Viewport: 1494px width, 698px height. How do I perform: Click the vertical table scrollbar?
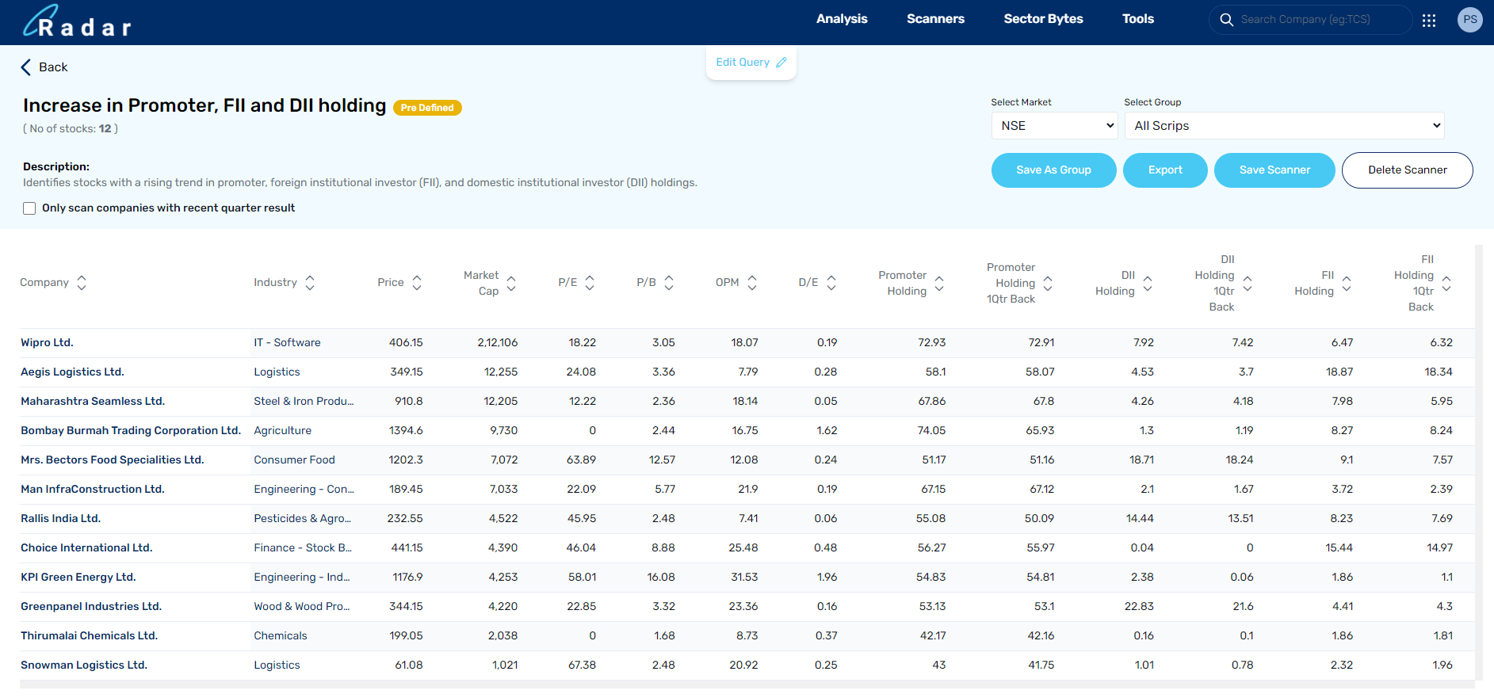pyautogui.click(x=1479, y=462)
